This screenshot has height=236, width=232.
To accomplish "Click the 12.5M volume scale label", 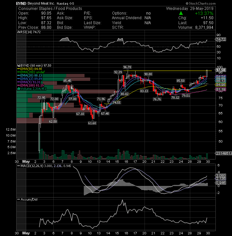I will [11, 130].
